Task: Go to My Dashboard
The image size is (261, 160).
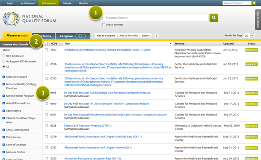Action: tap(27, 3)
